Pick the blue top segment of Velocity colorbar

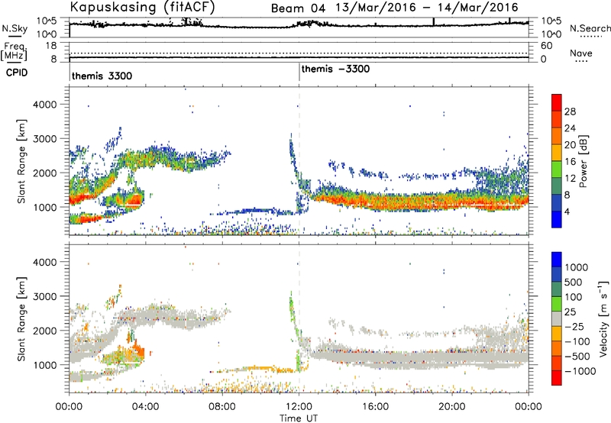click(557, 260)
